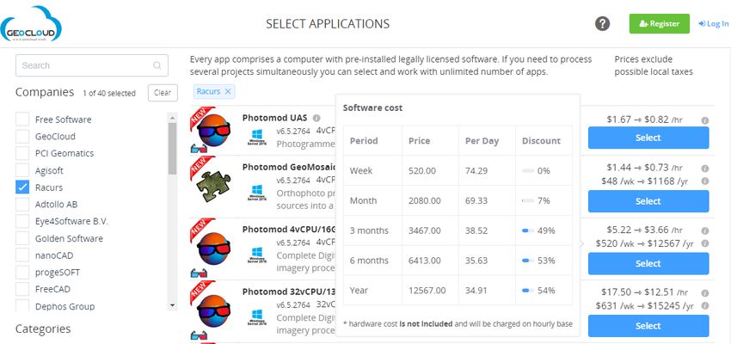The width and height of the screenshot is (731, 344).
Task: Select the Photomod UAS app
Action: 648,138
